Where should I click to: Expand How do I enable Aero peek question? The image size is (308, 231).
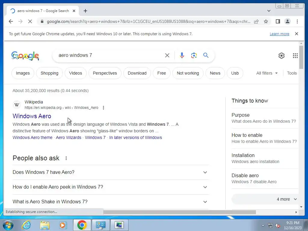pos(111,187)
